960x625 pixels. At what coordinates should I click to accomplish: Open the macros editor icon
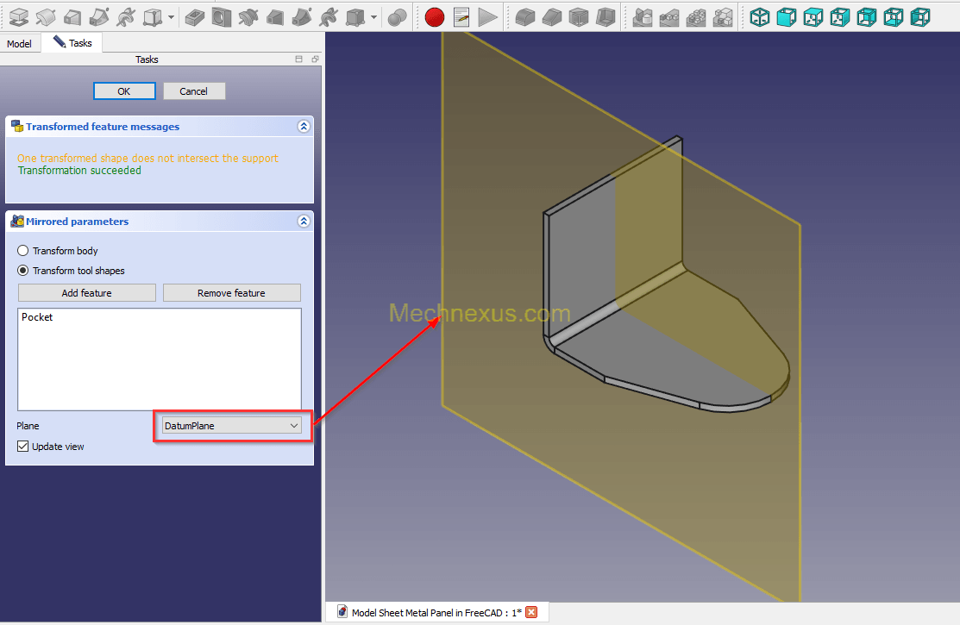(461, 16)
